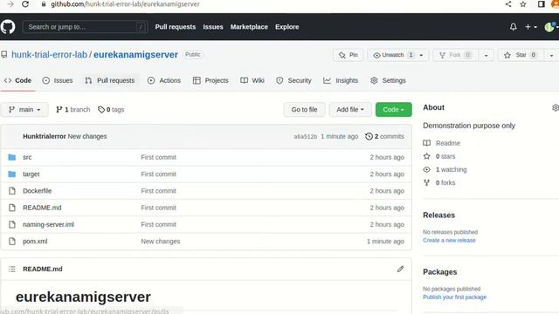
Task: Open README.md in the file list
Action: point(42,208)
